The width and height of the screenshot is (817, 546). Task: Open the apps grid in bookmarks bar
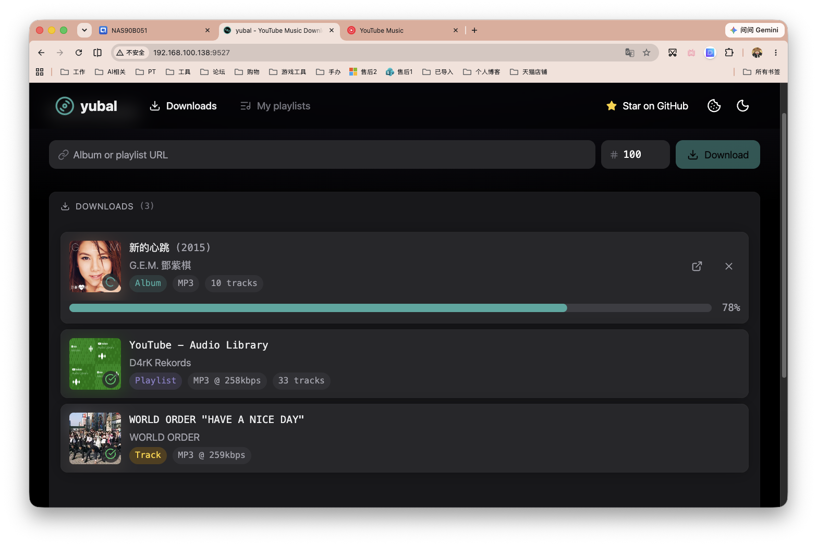coord(40,72)
